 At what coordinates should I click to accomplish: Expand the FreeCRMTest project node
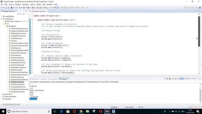2,16
